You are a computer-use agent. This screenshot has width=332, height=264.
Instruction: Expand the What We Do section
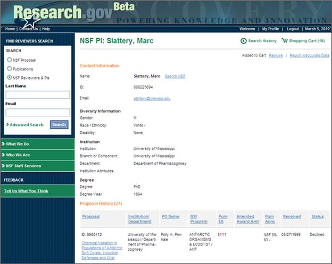tap(37, 144)
